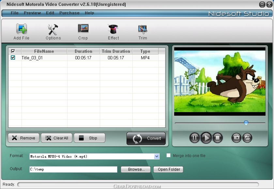Click the Stop conversion button
The height and width of the screenshot is (189, 274).
point(90,138)
